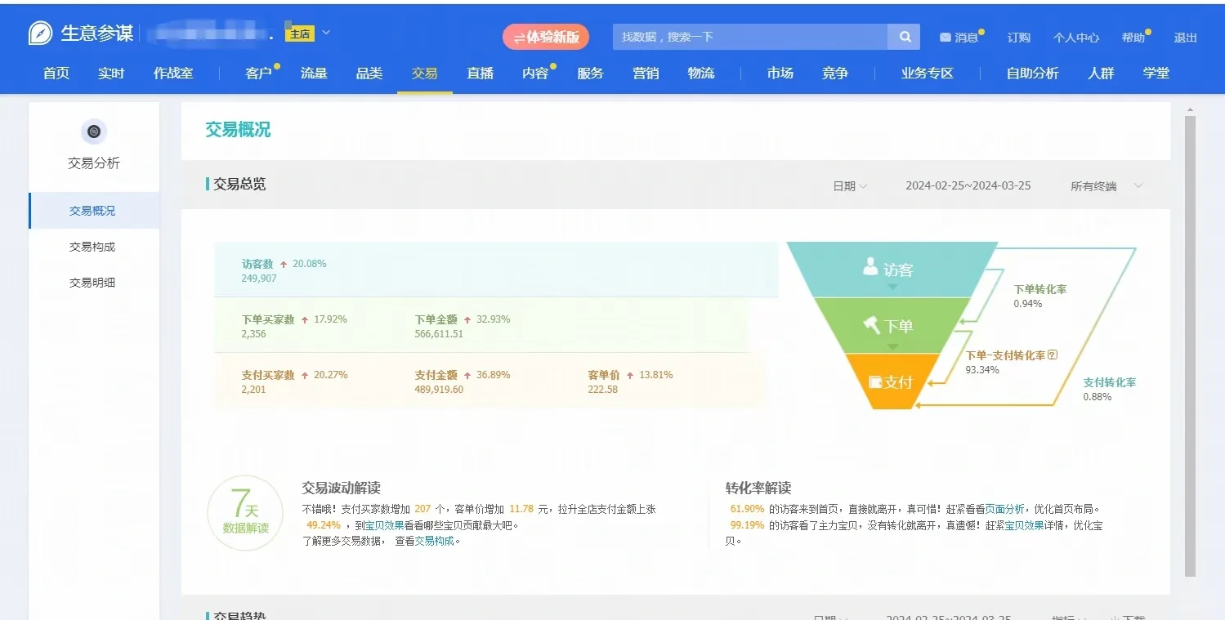1225x620 pixels.
Task: Click the magnifier search icon
Action: pos(904,36)
